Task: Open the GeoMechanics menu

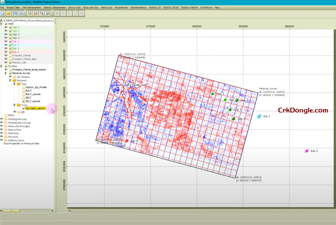Action: coord(139,8)
